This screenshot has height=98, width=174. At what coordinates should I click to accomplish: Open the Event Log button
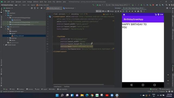[153, 89]
